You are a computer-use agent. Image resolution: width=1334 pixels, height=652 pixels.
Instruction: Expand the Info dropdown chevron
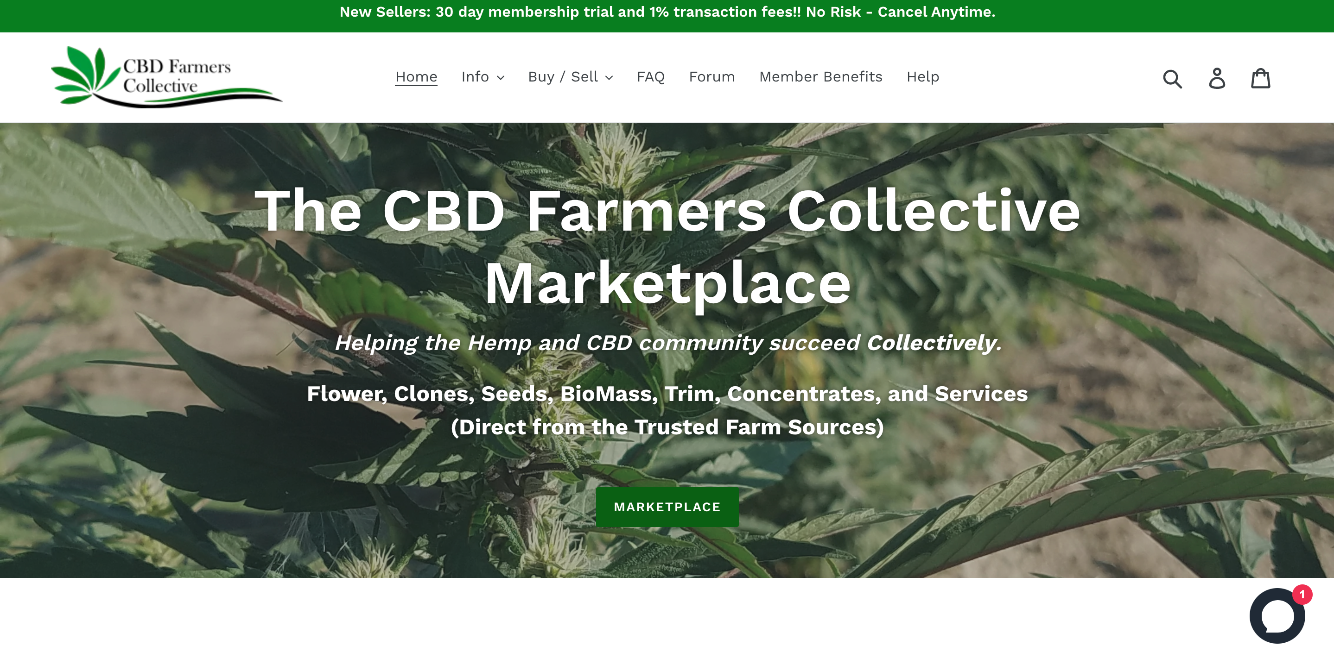pyautogui.click(x=500, y=78)
